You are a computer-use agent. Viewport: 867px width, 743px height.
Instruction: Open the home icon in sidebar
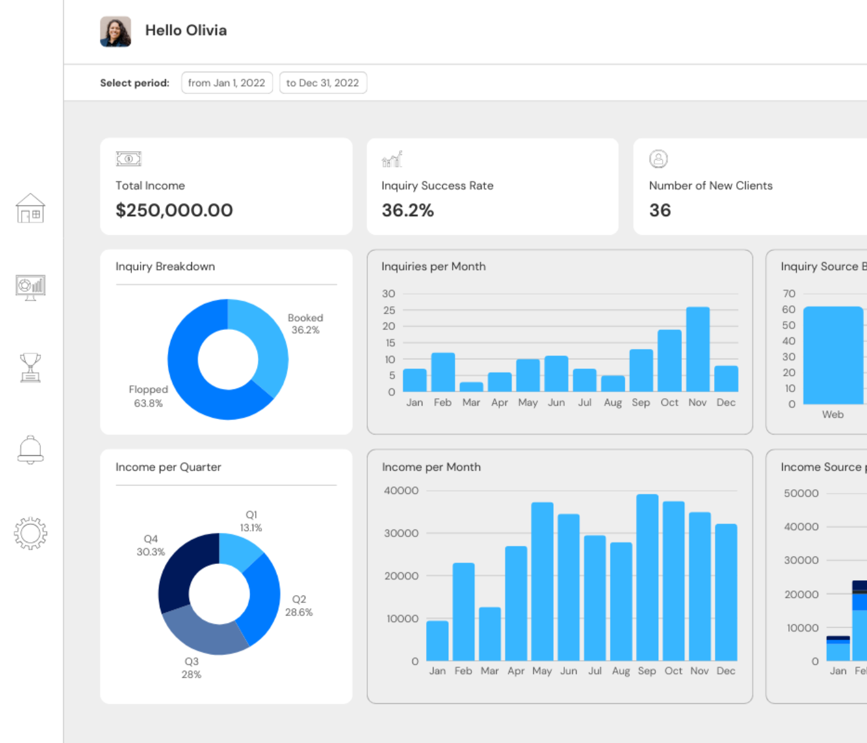pos(30,208)
